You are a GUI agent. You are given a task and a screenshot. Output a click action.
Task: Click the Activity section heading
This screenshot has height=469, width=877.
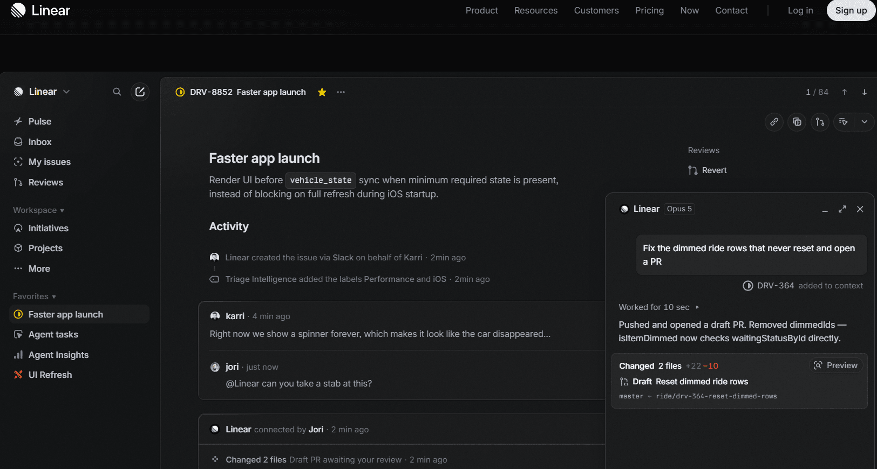coord(229,226)
